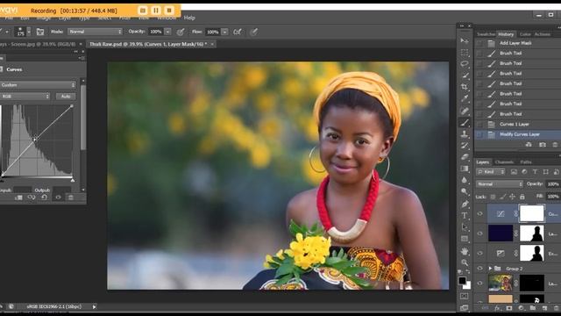
Task: Switch to the Actions tab
Action: pos(543,34)
